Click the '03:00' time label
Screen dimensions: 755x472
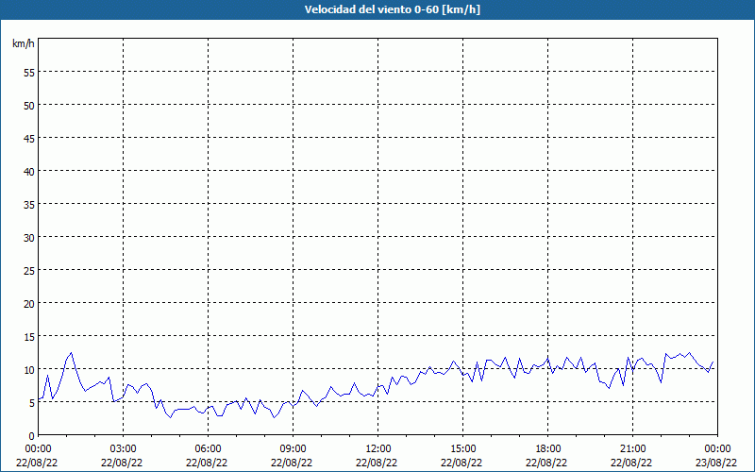(x=124, y=449)
